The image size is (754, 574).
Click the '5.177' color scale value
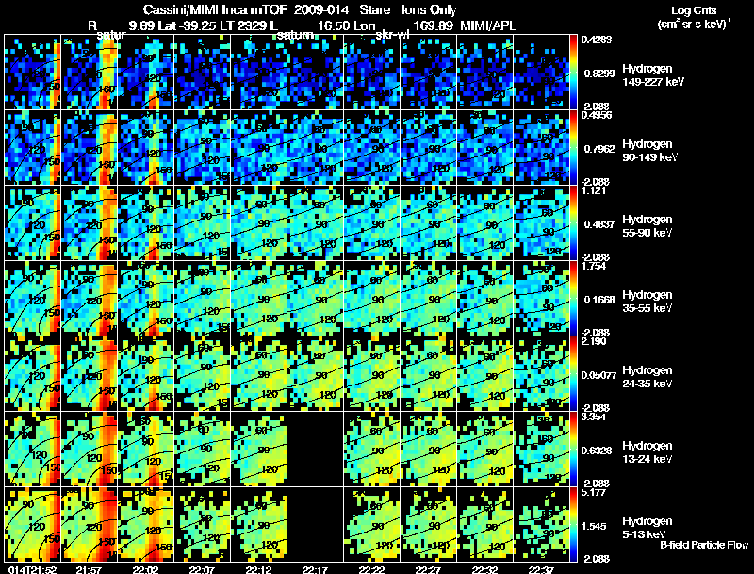[594, 492]
